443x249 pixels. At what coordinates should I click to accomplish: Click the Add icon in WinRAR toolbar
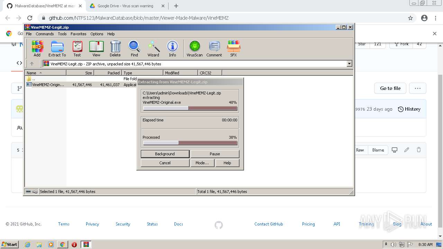(x=37, y=48)
